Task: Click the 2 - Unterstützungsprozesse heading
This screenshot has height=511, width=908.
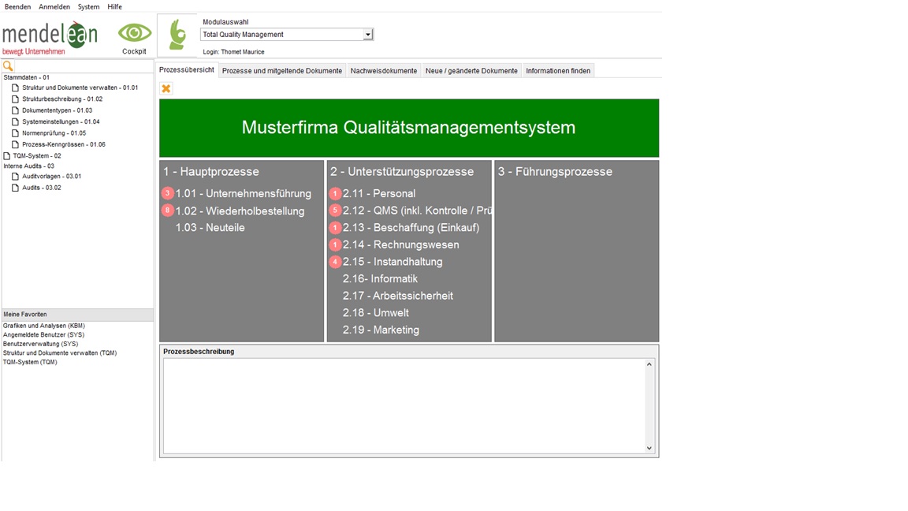Action: [402, 171]
